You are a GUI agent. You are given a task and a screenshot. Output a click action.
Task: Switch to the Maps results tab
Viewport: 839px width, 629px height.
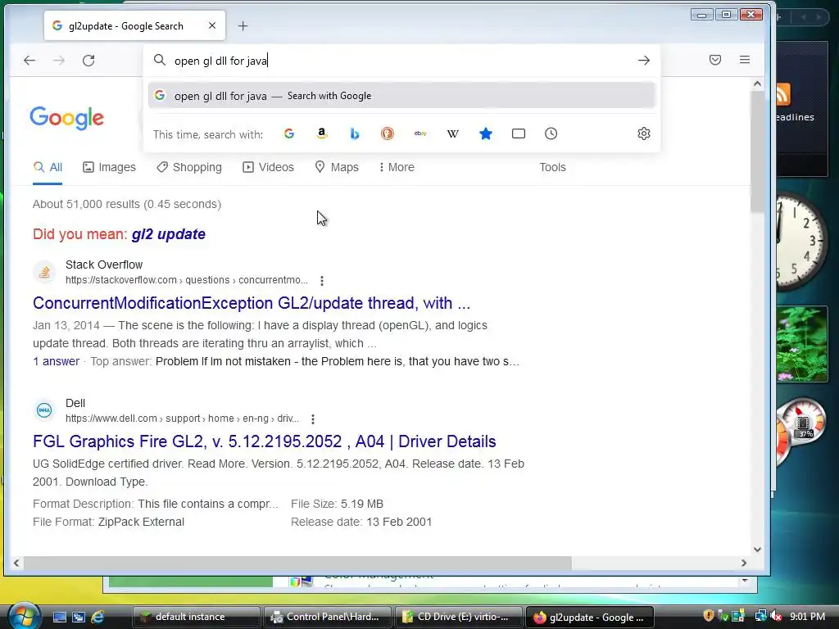pos(337,167)
